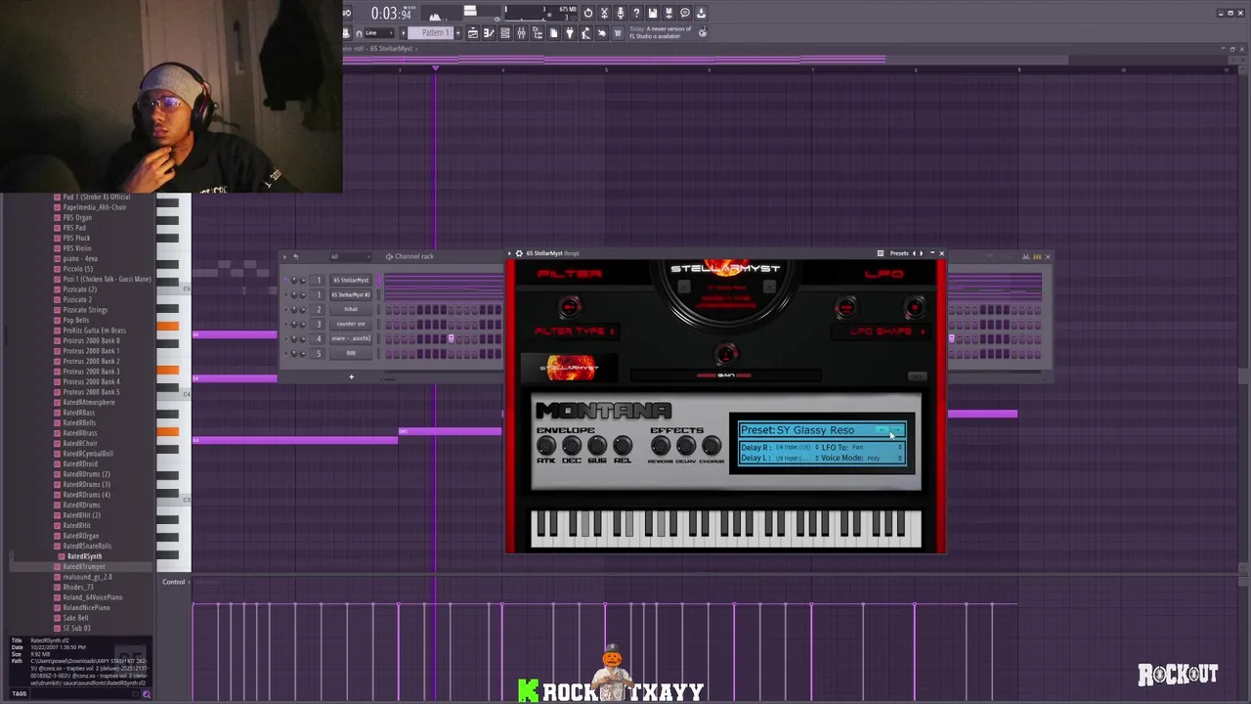This screenshot has height=704, width=1251.
Task: Toggle mute LED for the 808 channel
Action: 285,353
